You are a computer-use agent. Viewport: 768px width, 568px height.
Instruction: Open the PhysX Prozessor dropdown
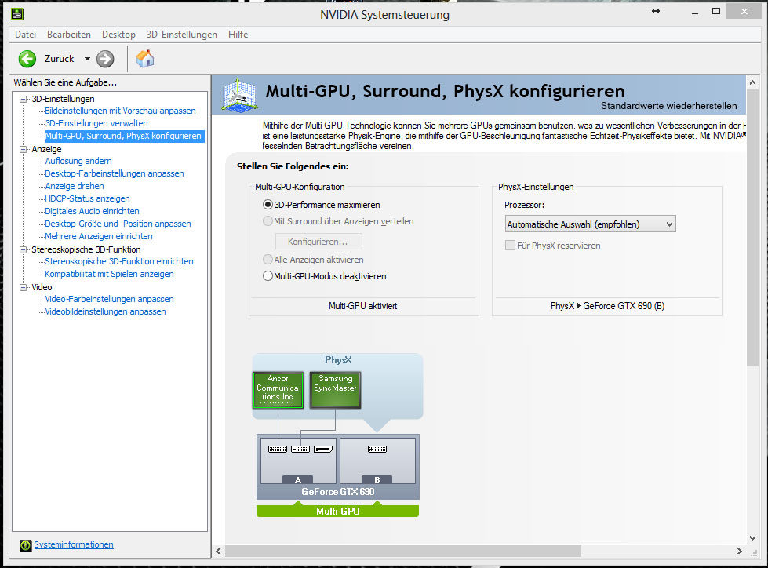coord(590,224)
